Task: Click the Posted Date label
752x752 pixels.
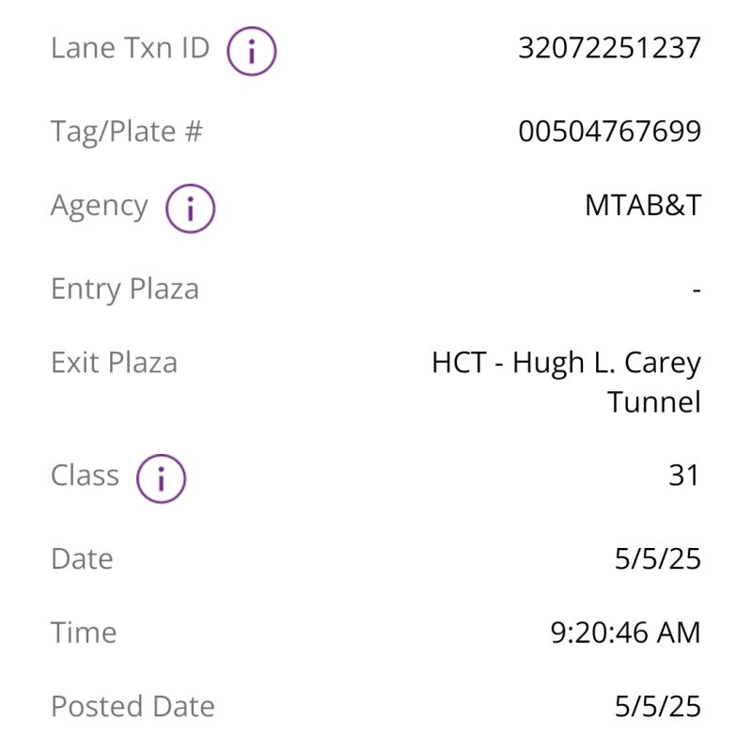Action: [x=133, y=707]
